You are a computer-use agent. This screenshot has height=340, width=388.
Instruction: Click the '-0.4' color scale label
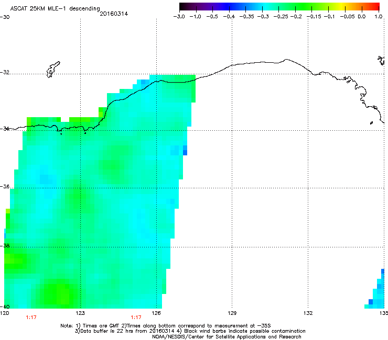point(229,17)
